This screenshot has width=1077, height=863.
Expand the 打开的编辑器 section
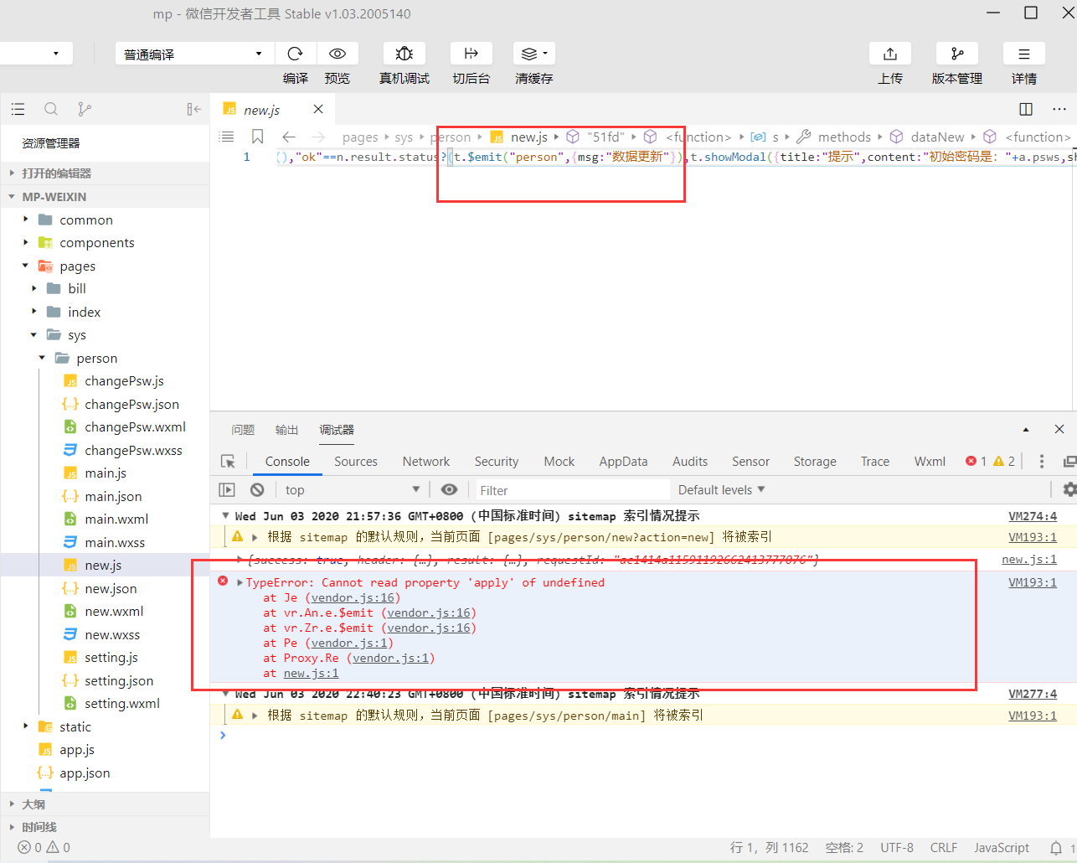[x=105, y=173]
